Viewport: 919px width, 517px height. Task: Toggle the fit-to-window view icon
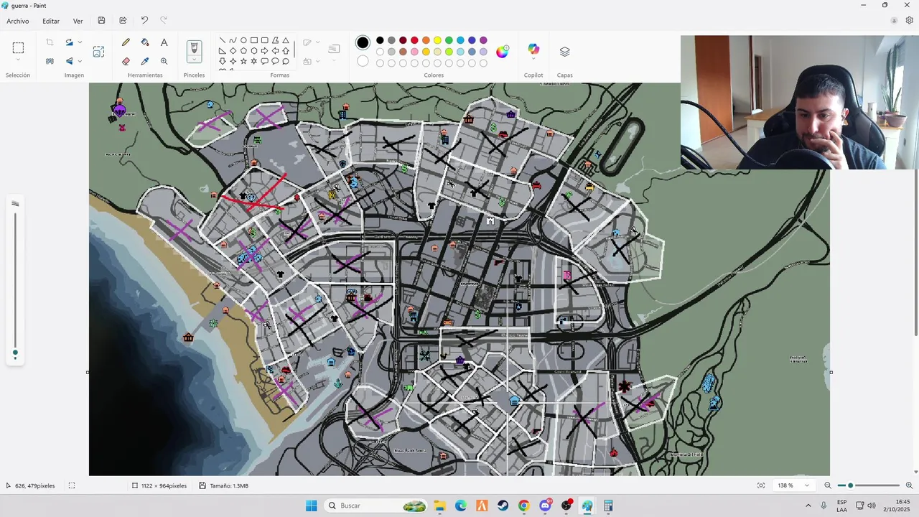[x=761, y=485]
